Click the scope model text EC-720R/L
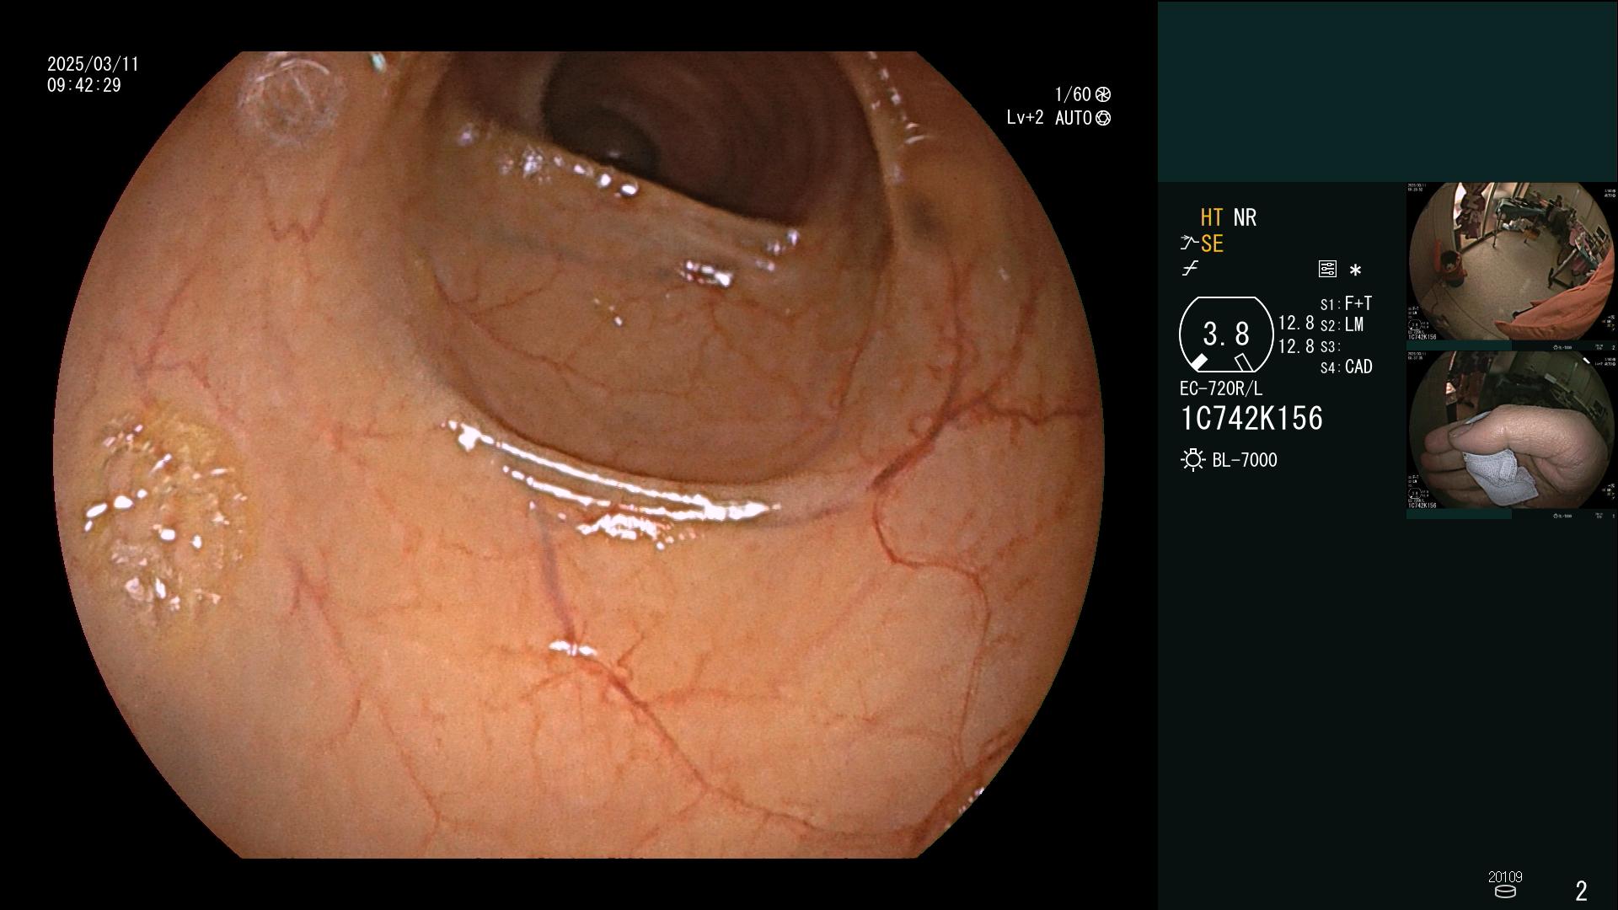The width and height of the screenshot is (1618, 910). coord(1221,389)
